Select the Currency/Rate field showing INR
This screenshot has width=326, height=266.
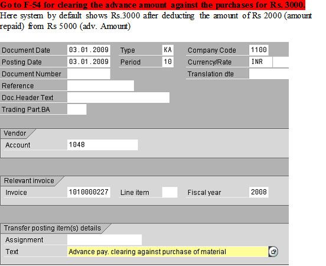coord(260,62)
